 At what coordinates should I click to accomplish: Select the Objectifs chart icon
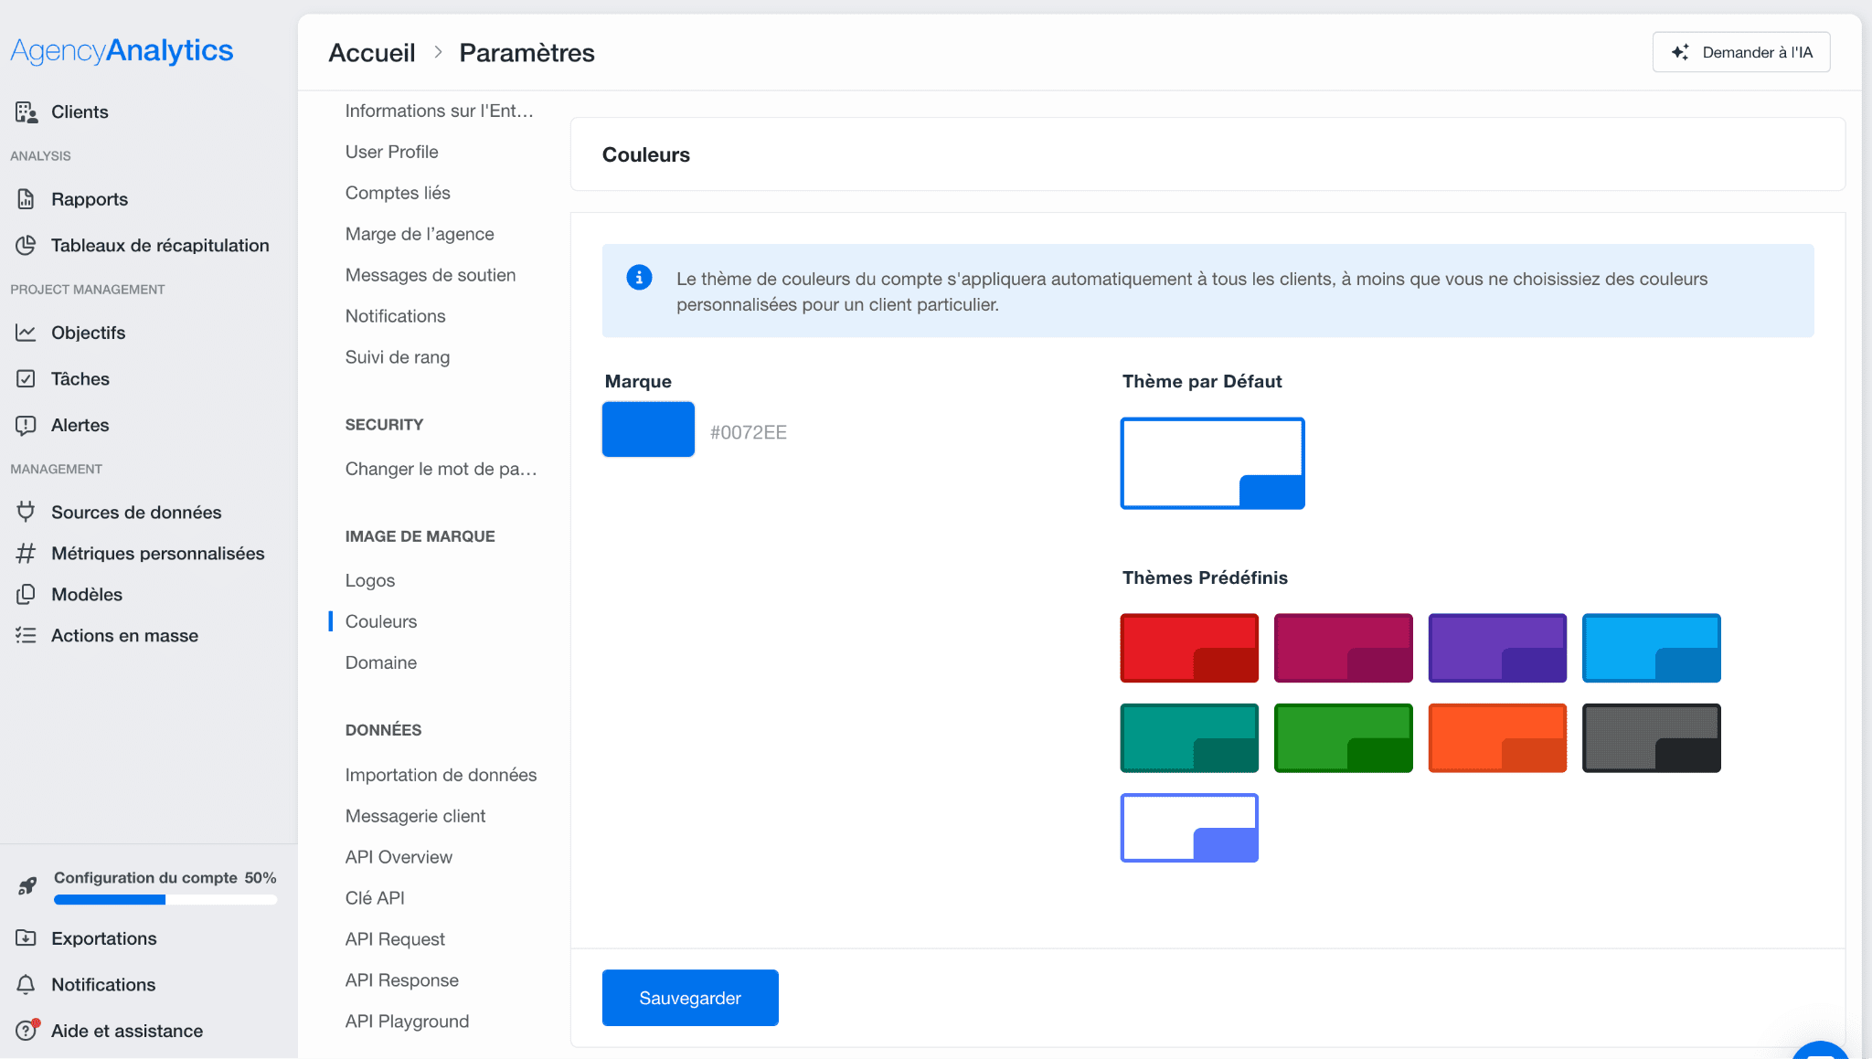[27, 333]
